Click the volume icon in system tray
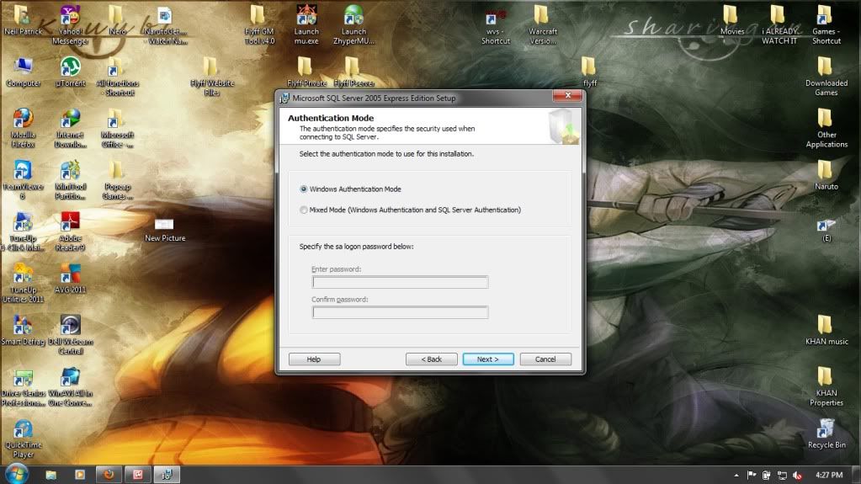The image size is (861, 484). click(x=796, y=475)
